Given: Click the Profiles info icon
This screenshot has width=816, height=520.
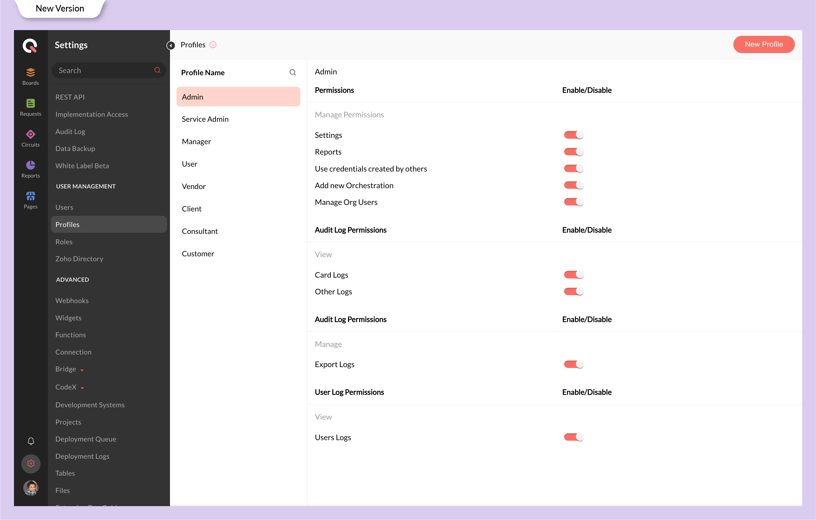Looking at the screenshot, I should pyautogui.click(x=213, y=45).
